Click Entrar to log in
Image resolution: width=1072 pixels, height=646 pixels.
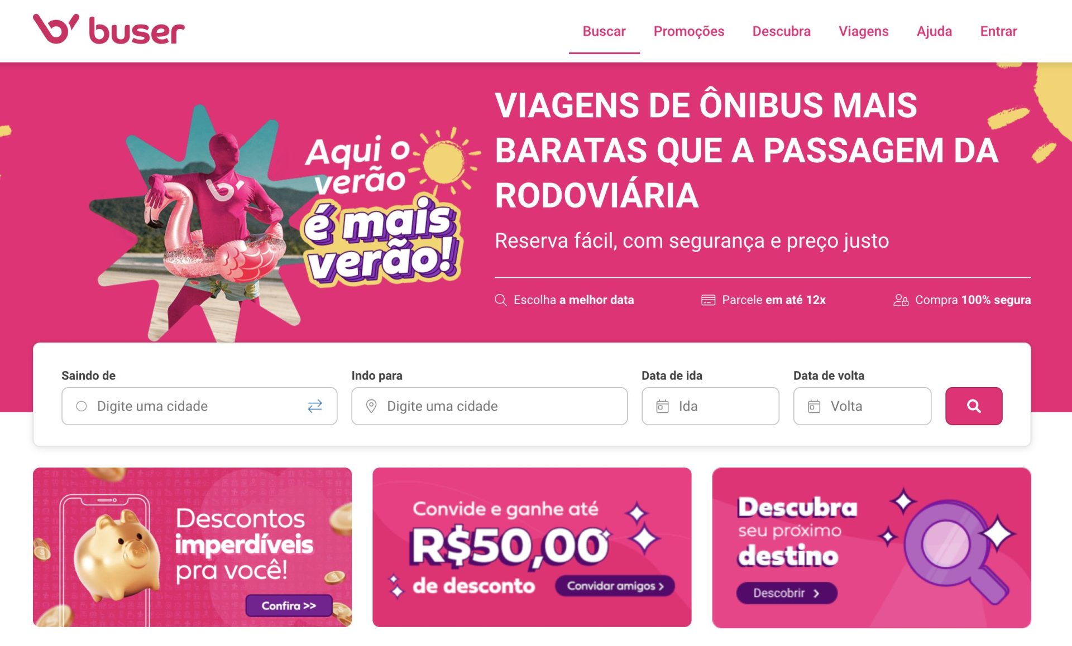click(x=998, y=31)
